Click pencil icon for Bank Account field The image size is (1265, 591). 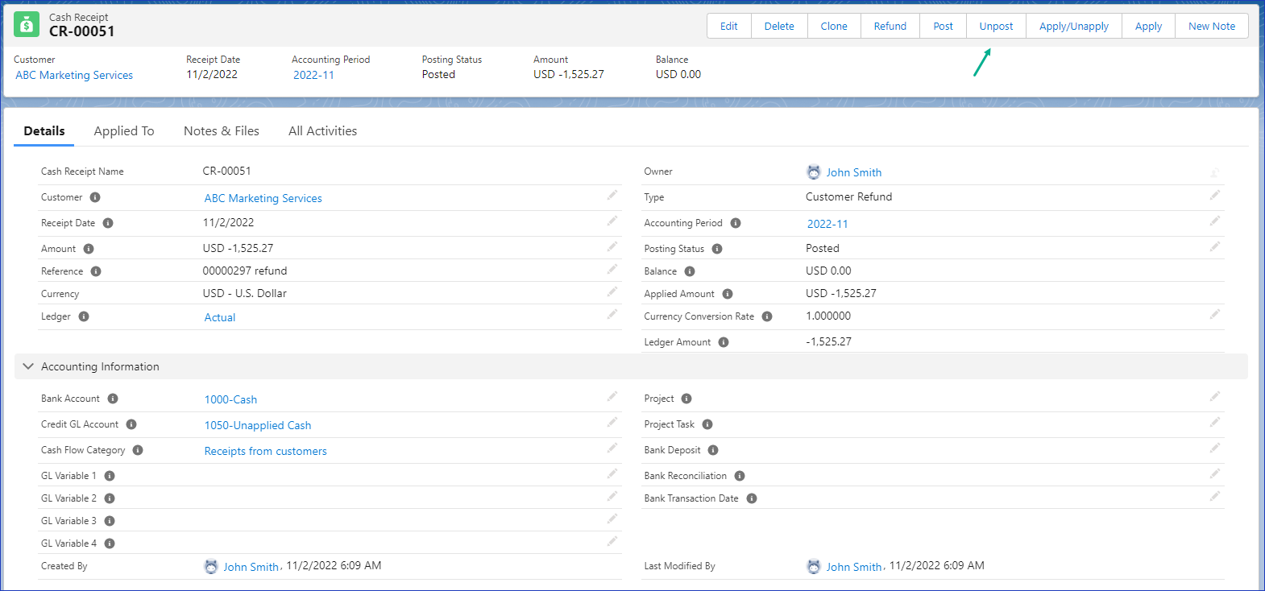point(612,396)
